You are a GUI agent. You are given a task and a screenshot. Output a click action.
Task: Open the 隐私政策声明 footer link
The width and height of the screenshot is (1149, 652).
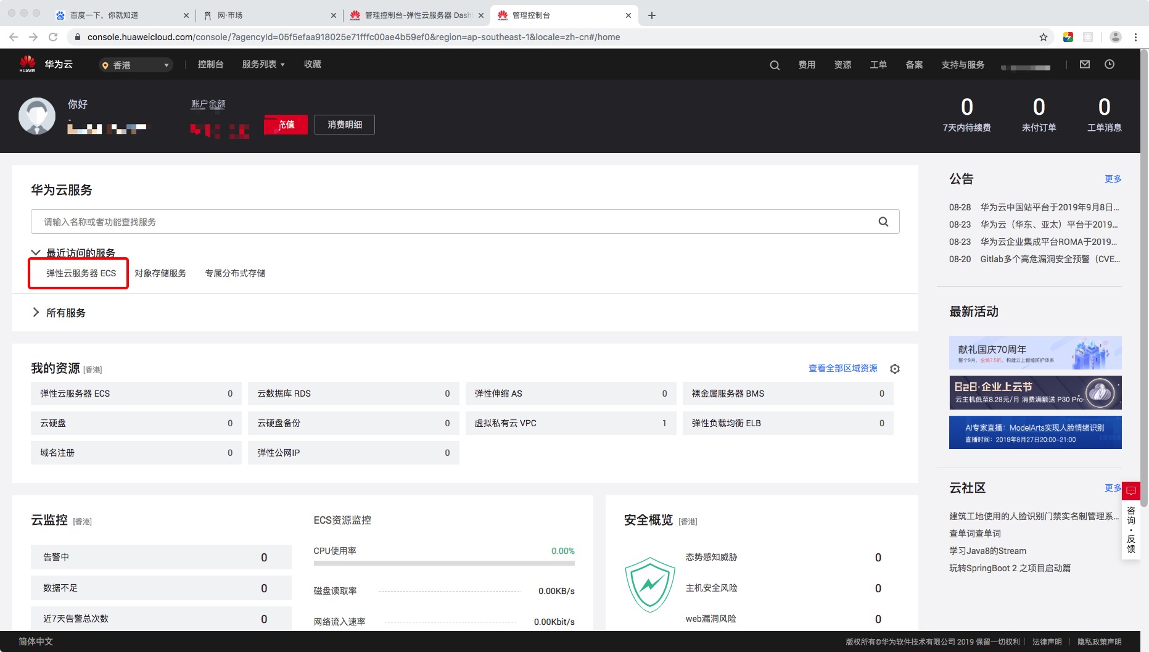pos(1100,642)
